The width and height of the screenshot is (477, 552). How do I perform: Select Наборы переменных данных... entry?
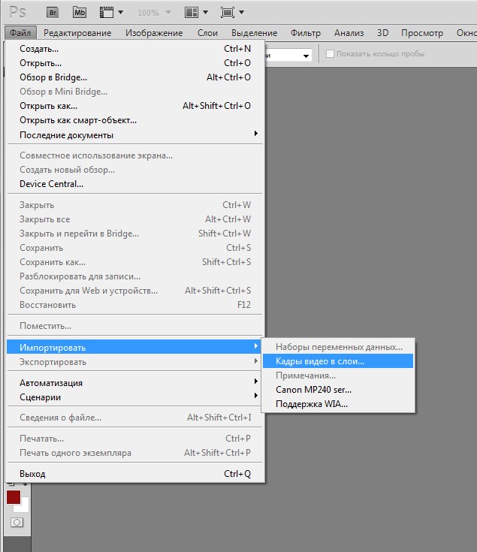tap(338, 347)
